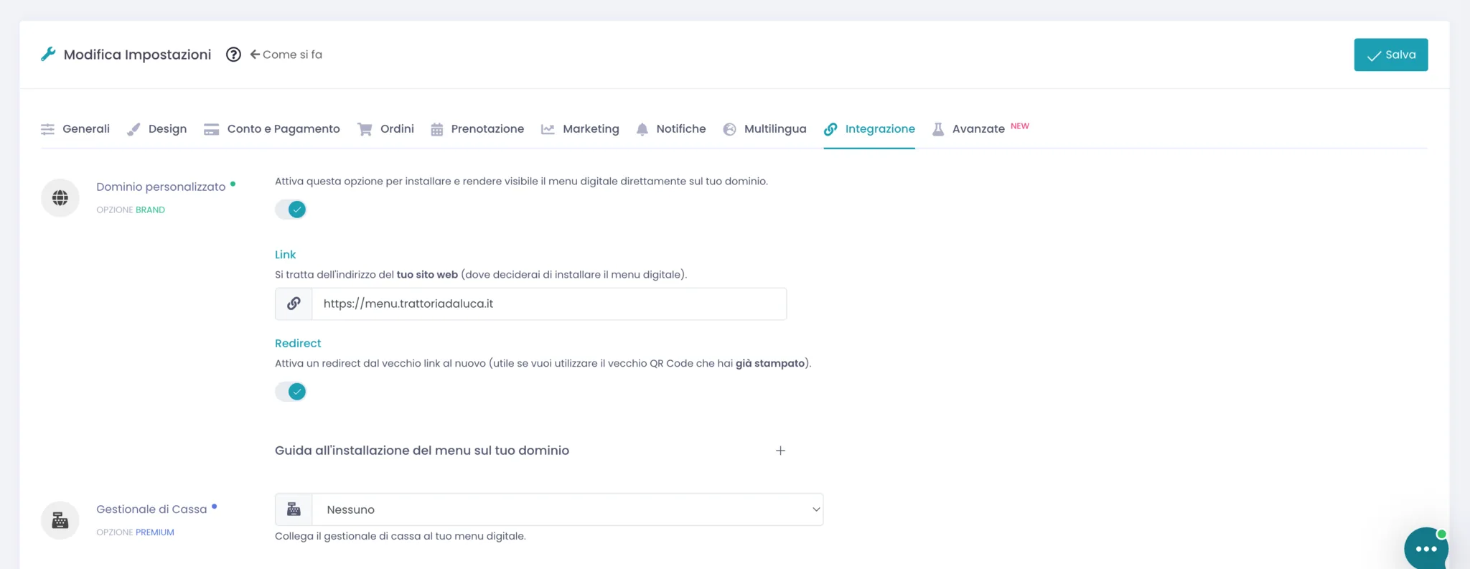Image resolution: width=1470 pixels, height=569 pixels.
Task: Click the flask icon by Avanzate
Action: [x=937, y=129]
